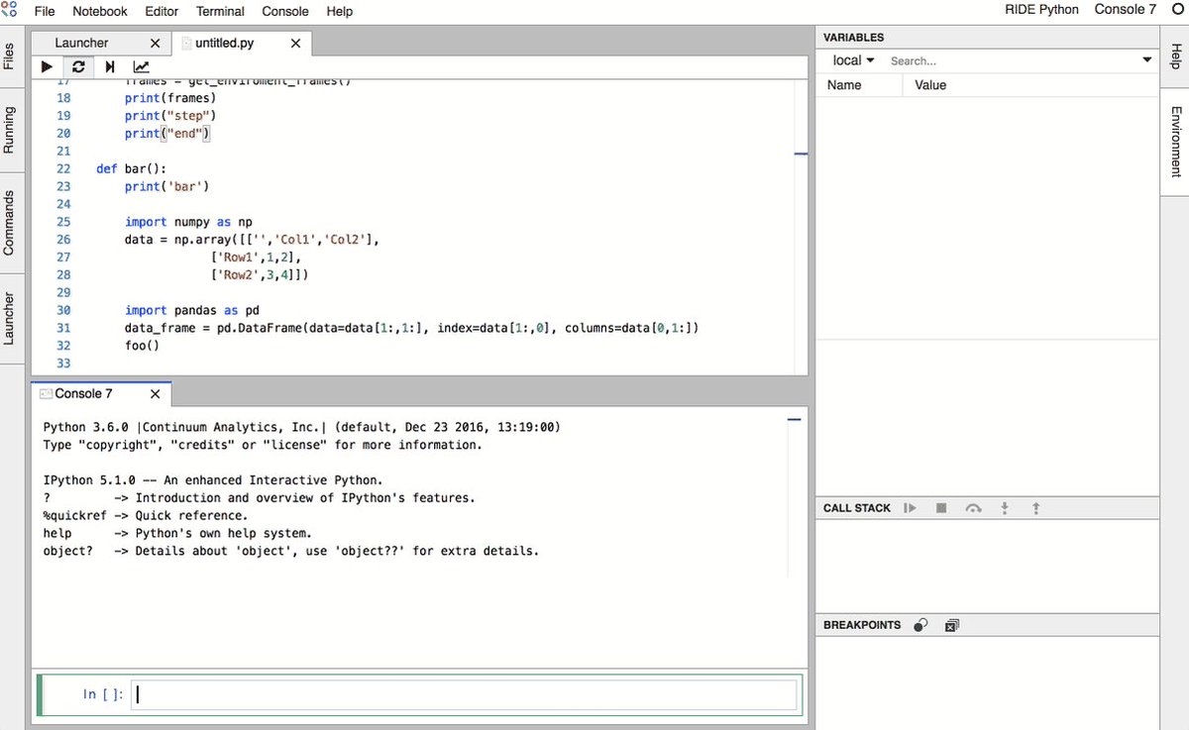
Task: Click line number 22 in the gutter
Action: pyautogui.click(x=63, y=168)
